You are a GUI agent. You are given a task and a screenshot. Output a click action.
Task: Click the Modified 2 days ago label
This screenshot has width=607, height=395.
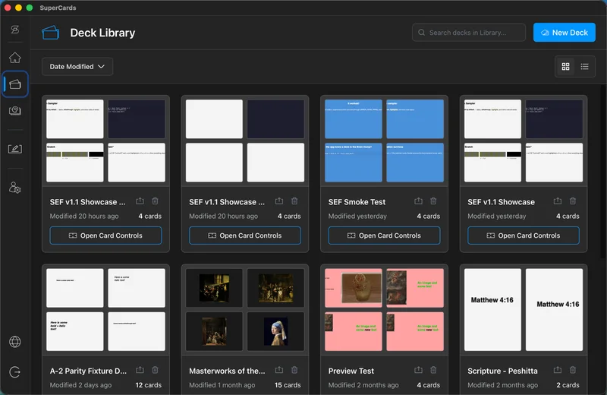pos(80,385)
